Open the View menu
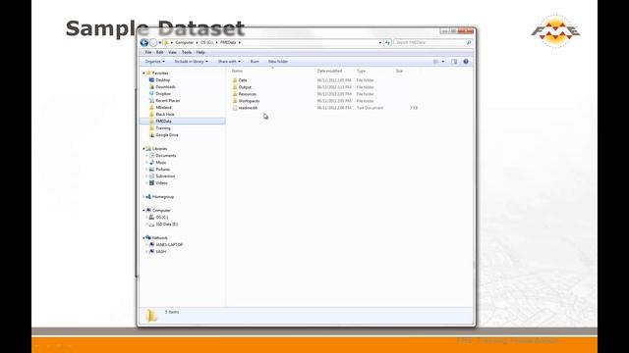The image size is (629, 353). 172,52
